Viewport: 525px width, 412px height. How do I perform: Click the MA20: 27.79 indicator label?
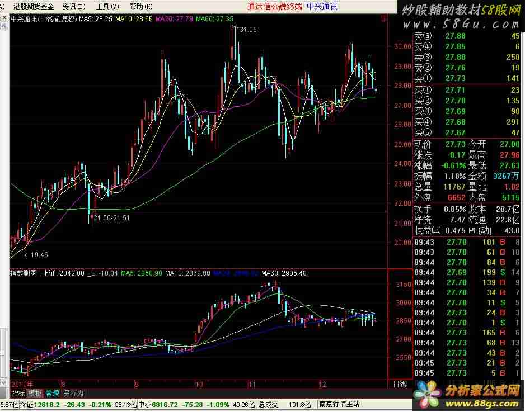pyautogui.click(x=174, y=19)
